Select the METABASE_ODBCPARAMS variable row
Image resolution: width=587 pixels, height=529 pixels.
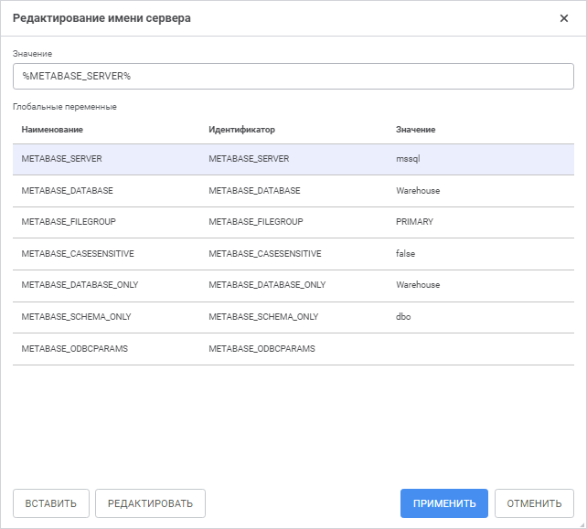pyautogui.click(x=75, y=349)
